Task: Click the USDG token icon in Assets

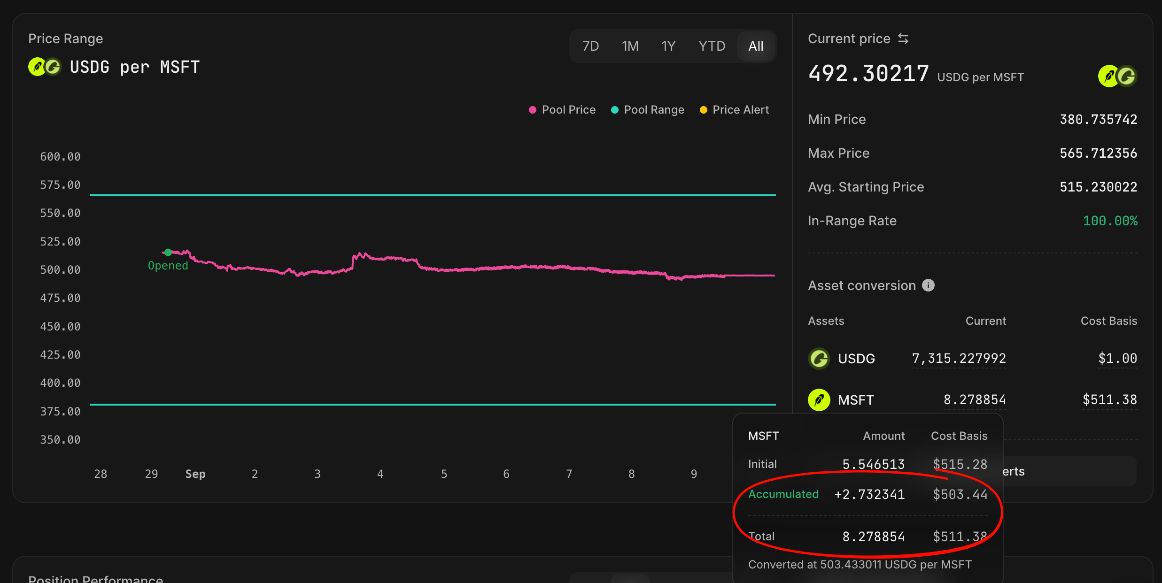Action: pyautogui.click(x=819, y=359)
